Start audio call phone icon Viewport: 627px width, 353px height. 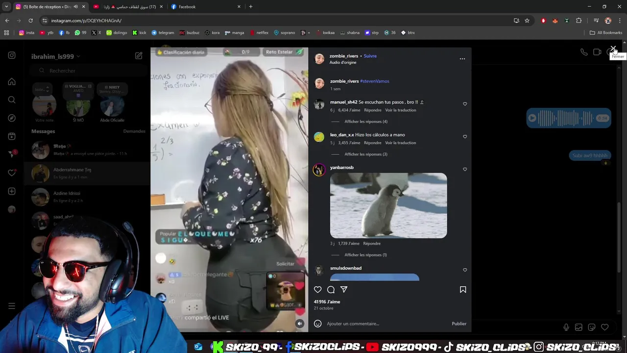[584, 52]
